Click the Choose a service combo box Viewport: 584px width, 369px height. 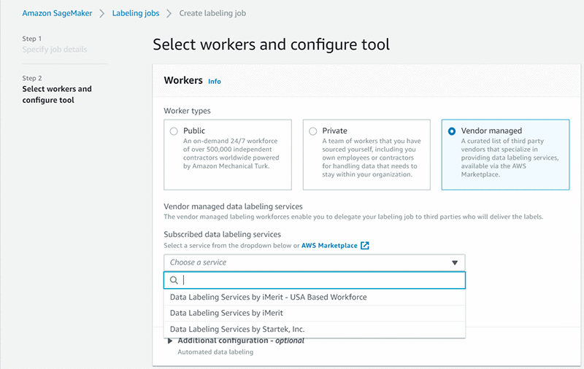click(315, 263)
